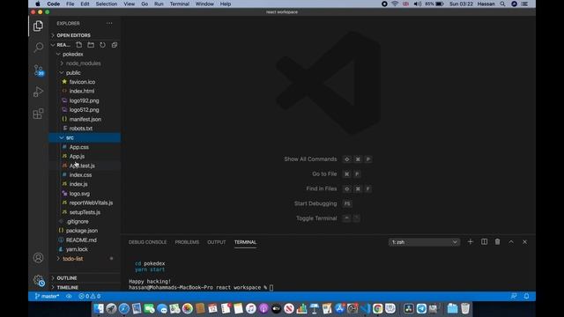Screen dimensions: 564x317
Task: Open the Apple menu
Action: [x=37, y=4]
